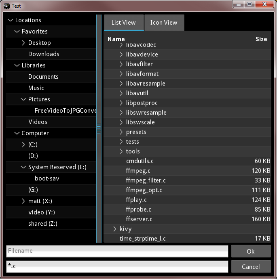Click the Cancel button
The height and width of the screenshot is (279, 277).
(x=251, y=266)
